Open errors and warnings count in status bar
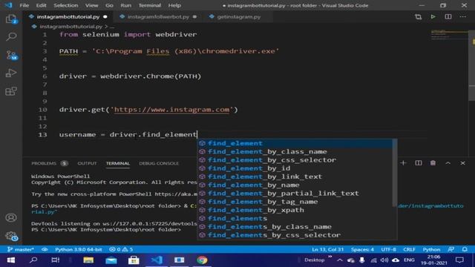This screenshot has width=475, height=267. 121,249
